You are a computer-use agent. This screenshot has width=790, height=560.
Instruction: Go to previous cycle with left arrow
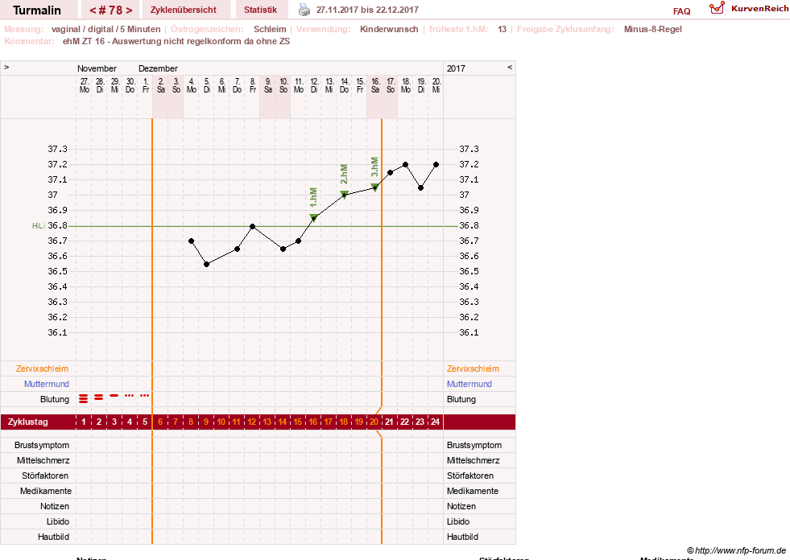tap(93, 10)
